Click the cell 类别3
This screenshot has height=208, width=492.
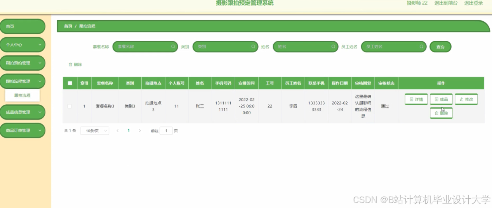tap(130, 106)
